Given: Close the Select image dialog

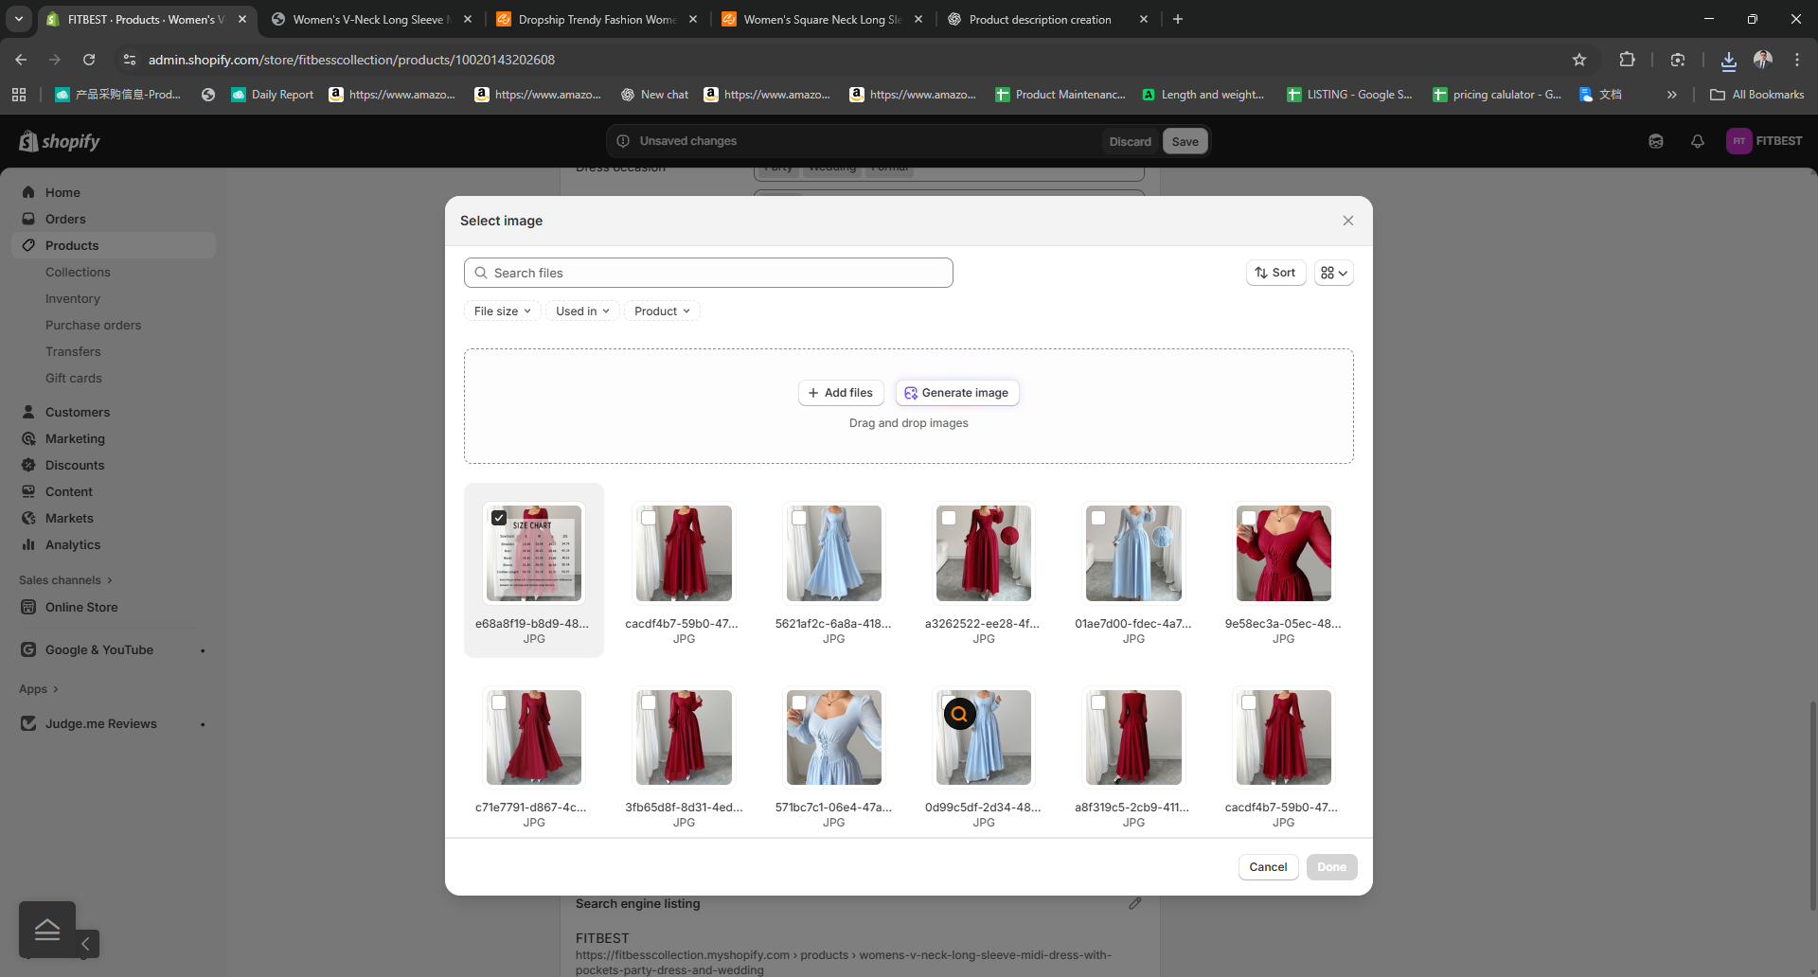Looking at the screenshot, I should [x=1347, y=221].
